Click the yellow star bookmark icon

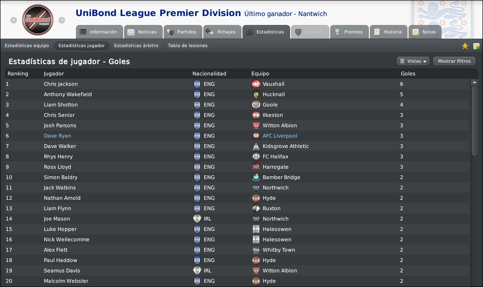[x=465, y=46]
